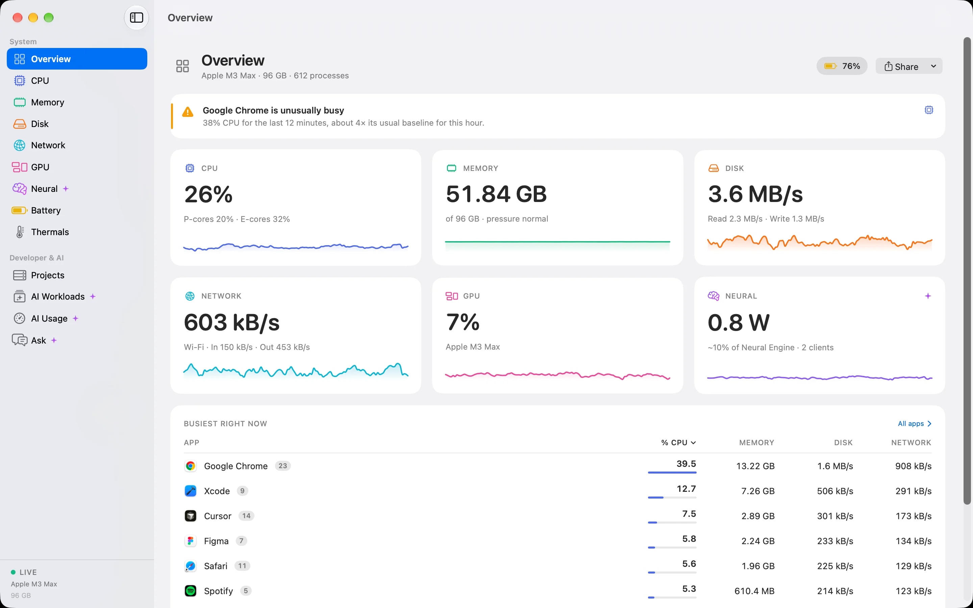Image resolution: width=973 pixels, height=608 pixels.
Task: Toggle the sidebar visibility button
Action: [136, 18]
